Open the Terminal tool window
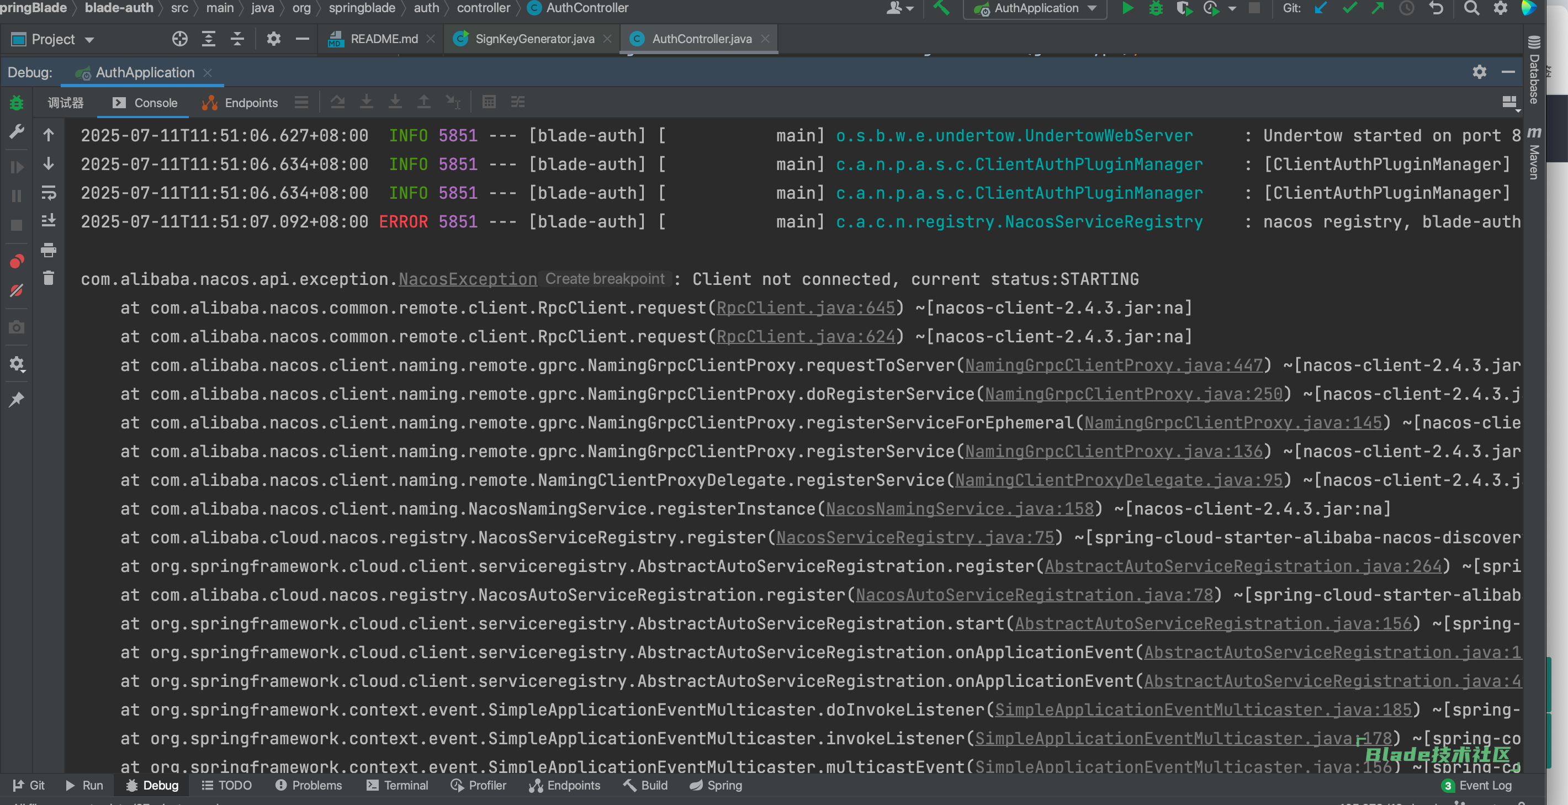The height and width of the screenshot is (805, 1568). (x=398, y=786)
